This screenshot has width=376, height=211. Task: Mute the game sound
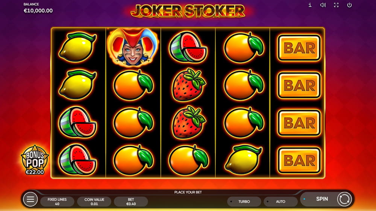323,5
